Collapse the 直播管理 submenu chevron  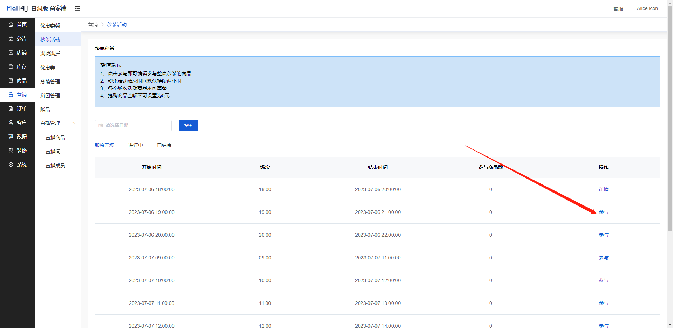[73, 123]
